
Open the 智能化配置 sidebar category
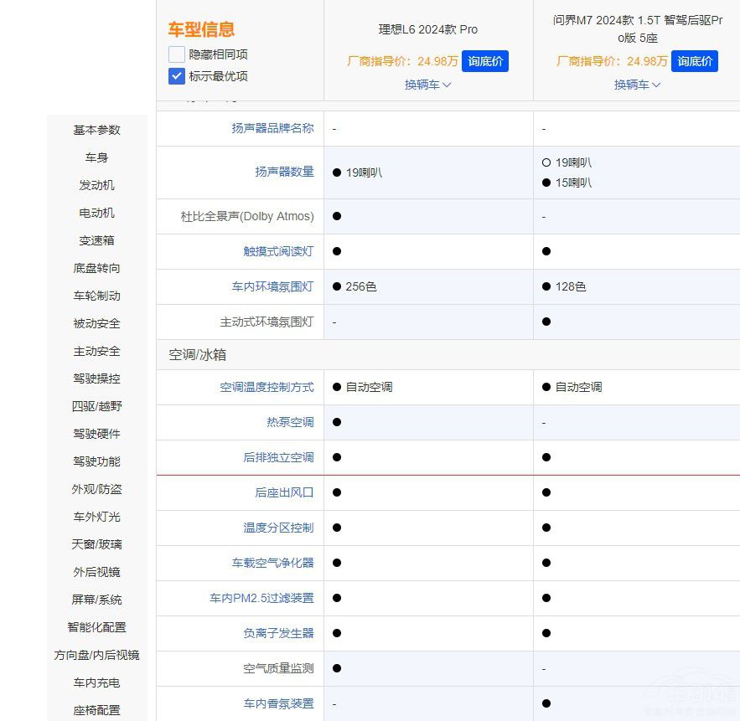point(96,627)
